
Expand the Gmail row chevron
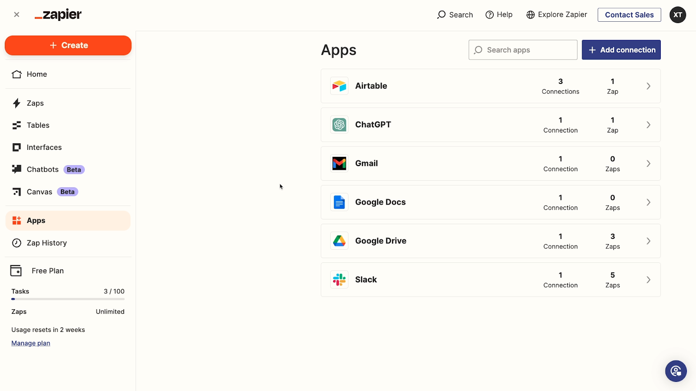[x=649, y=163]
